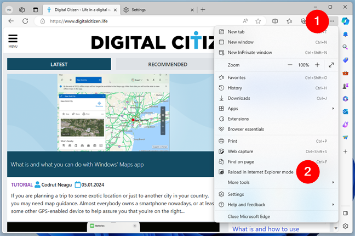Add page to favorites with star icon
Image resolution: width=355 pixels, height=236 pixels.
258,21
